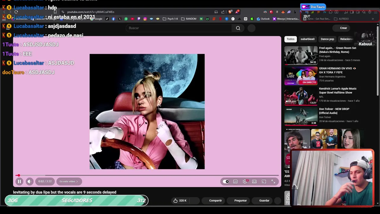Focus the Buscar search field

179,28
